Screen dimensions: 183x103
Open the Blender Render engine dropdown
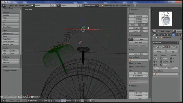91,5
